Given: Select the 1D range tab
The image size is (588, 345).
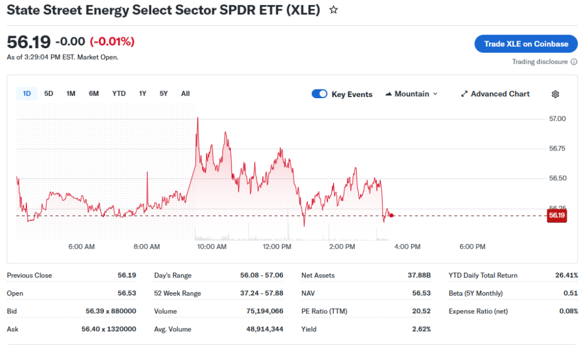Looking at the screenshot, I should 26,94.
